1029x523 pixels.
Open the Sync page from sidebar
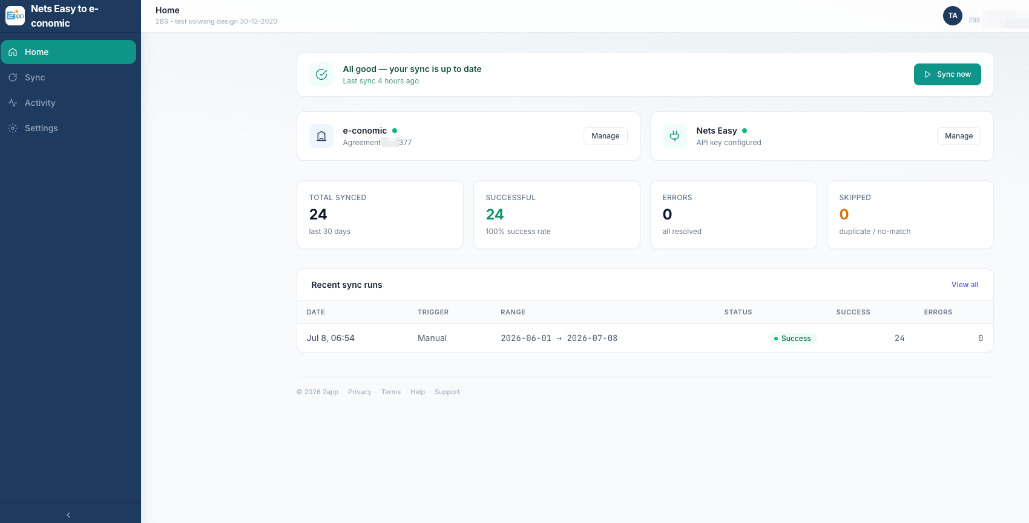(x=68, y=77)
